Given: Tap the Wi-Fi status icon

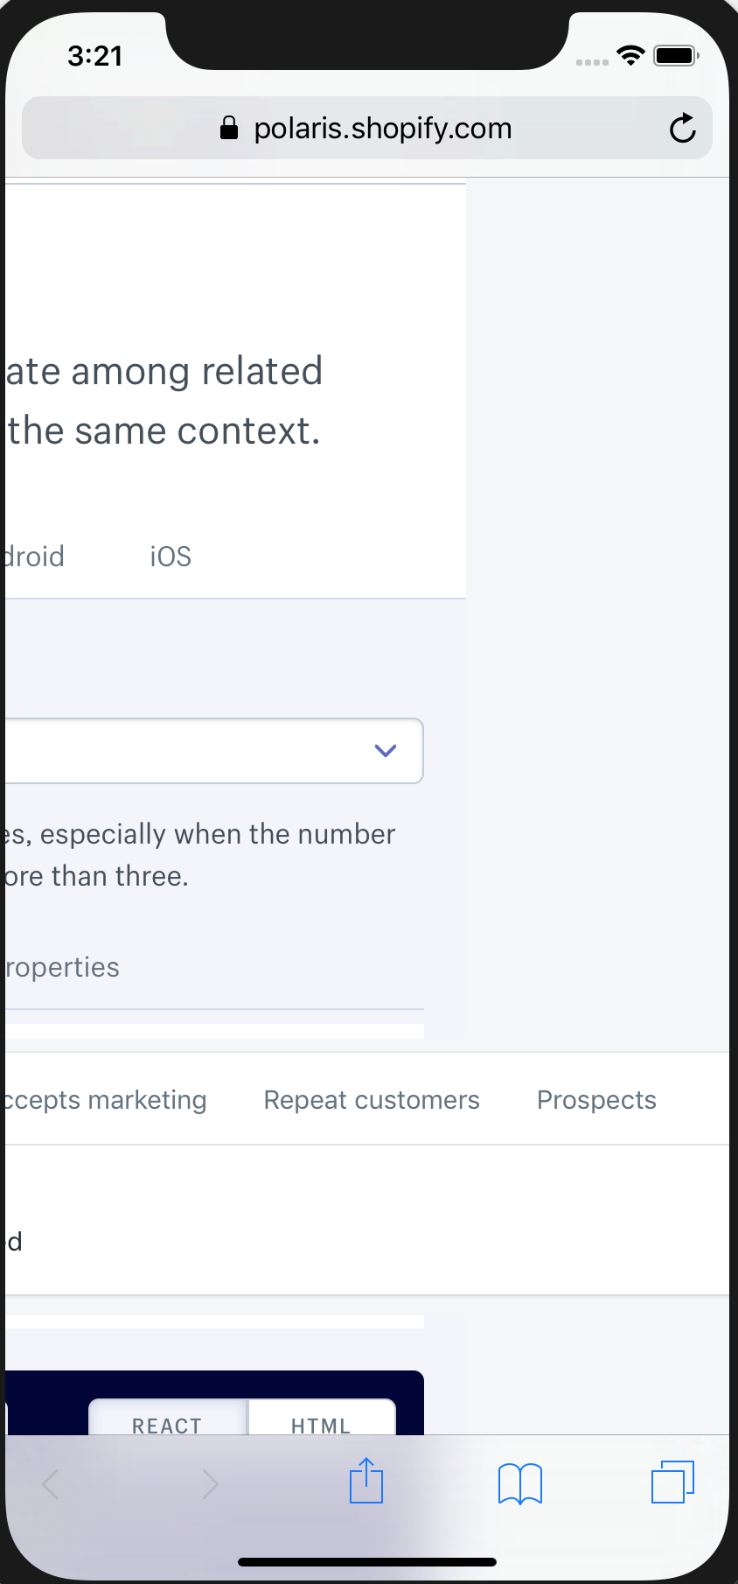Looking at the screenshot, I should pos(630,54).
